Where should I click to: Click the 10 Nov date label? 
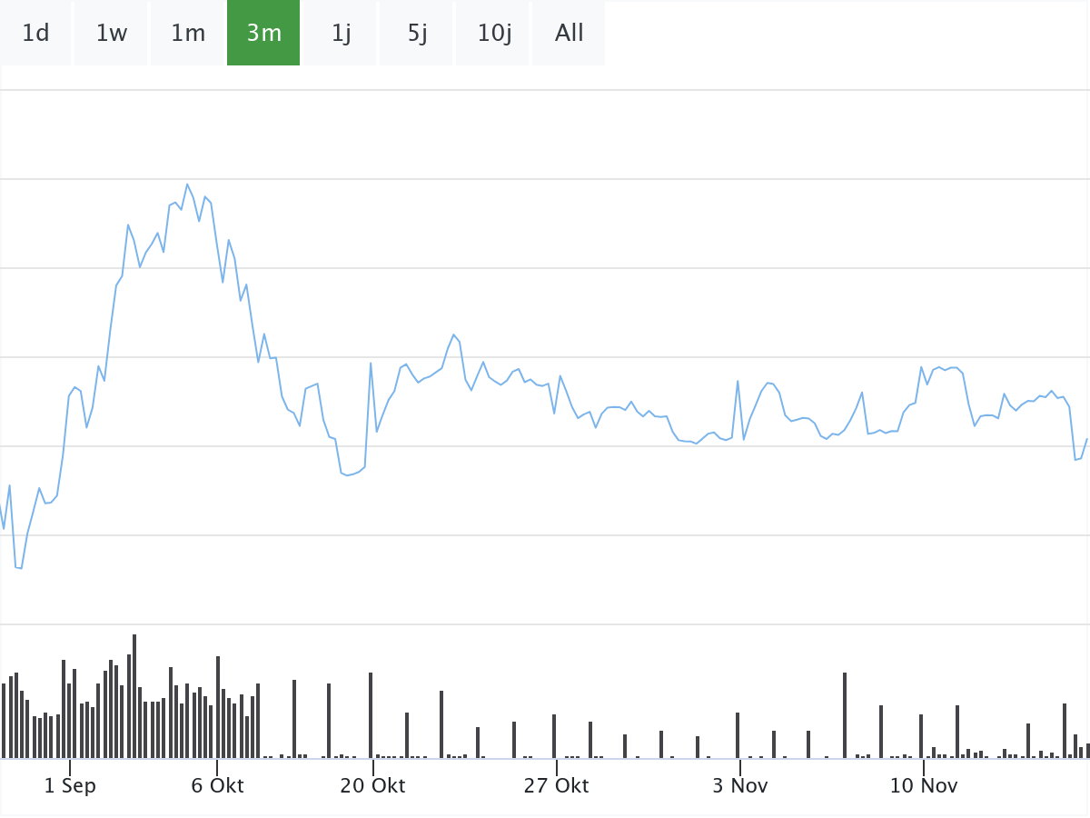tap(923, 785)
